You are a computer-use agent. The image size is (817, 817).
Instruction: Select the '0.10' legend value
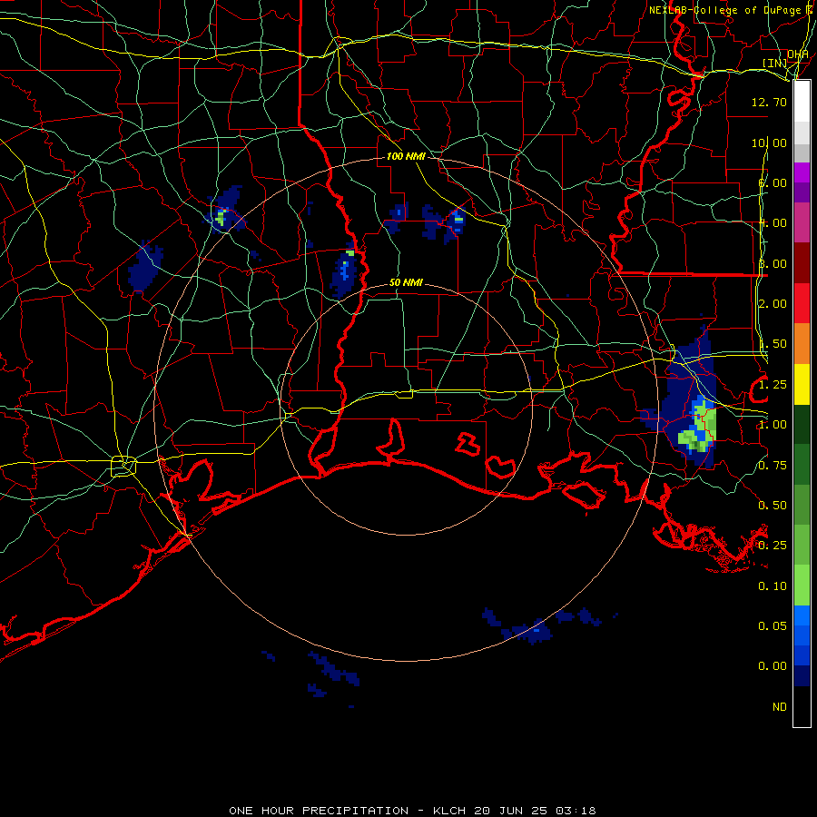coord(773,586)
